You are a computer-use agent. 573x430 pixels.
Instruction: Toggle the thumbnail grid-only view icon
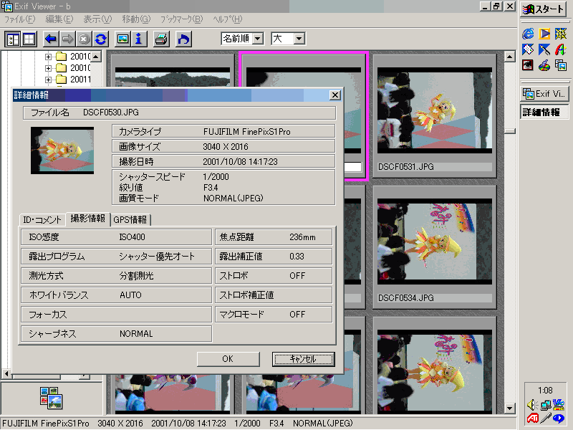coord(29,39)
